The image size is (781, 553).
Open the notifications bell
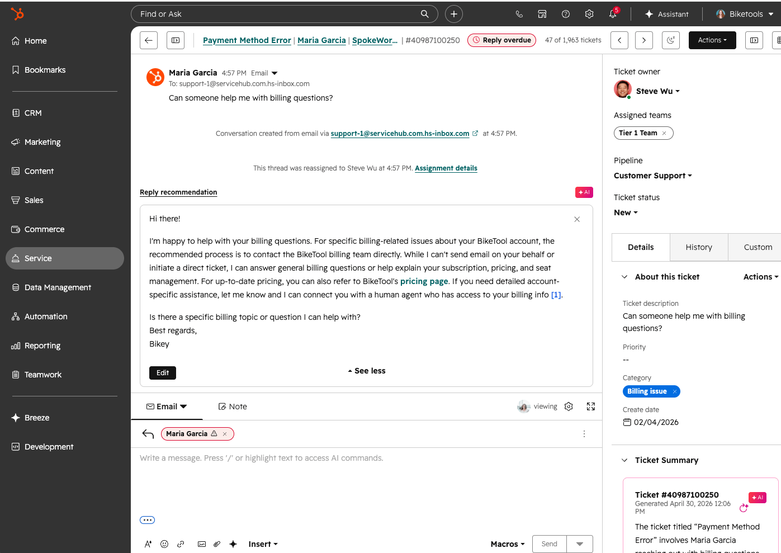(613, 14)
